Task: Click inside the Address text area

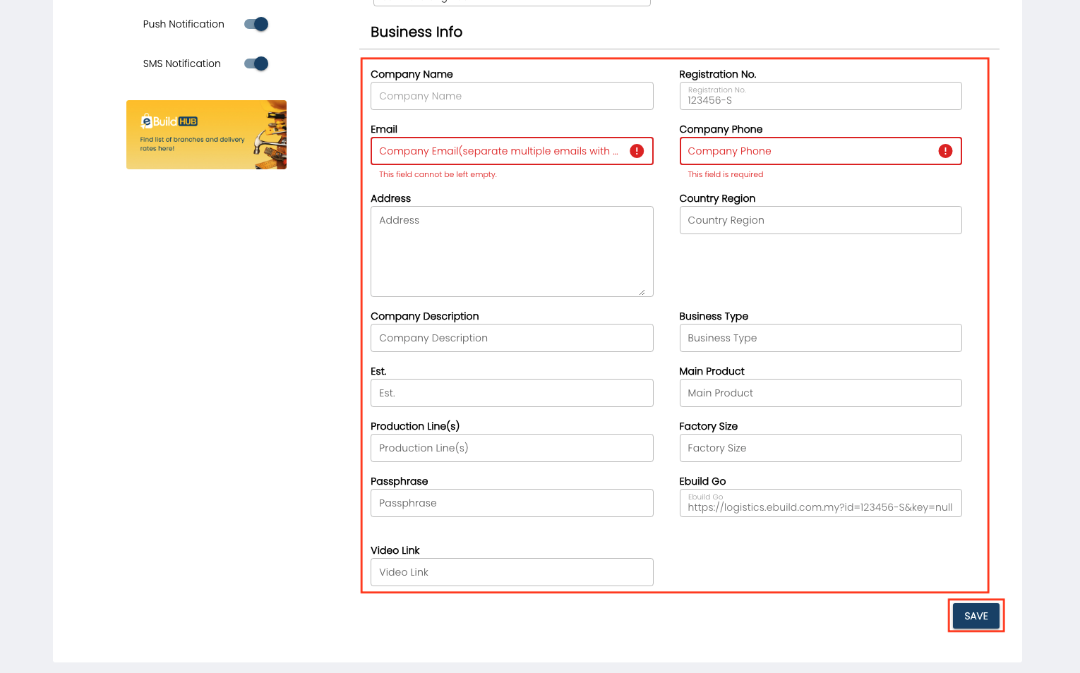Action: point(511,251)
